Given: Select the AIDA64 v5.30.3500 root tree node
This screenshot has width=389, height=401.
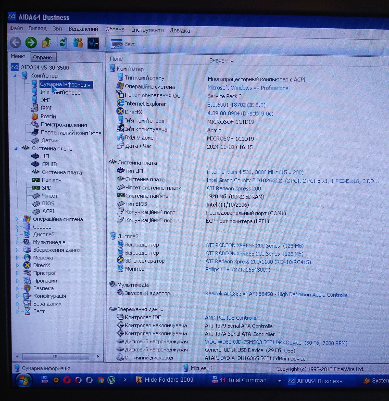Looking at the screenshot, I should [x=45, y=68].
